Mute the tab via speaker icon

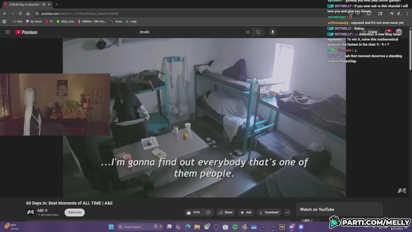coord(43,4)
